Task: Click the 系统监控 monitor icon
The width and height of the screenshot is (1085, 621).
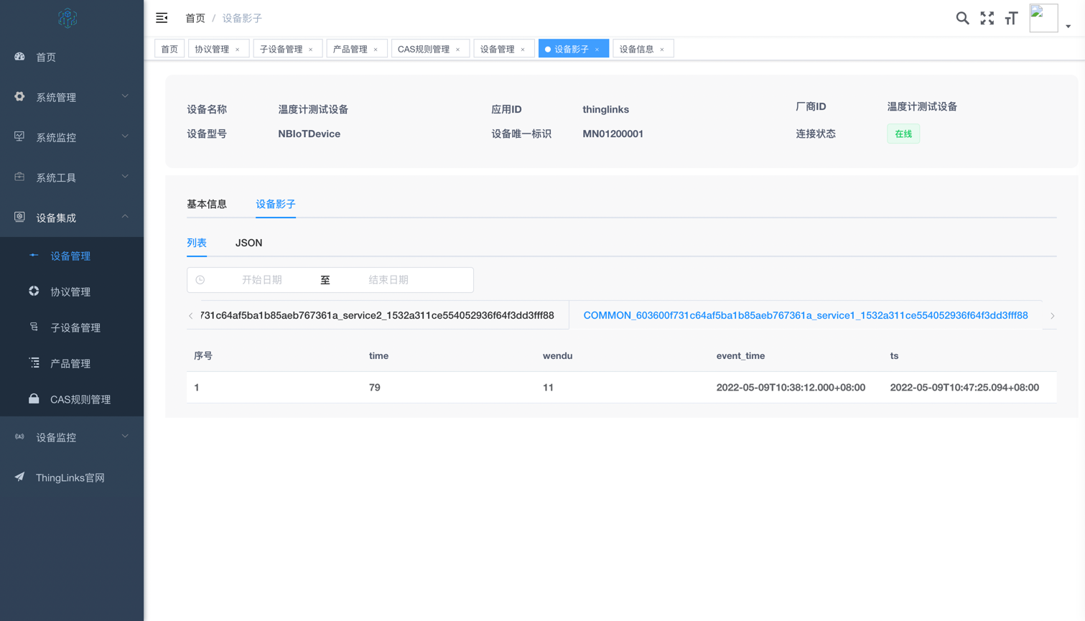Action: pos(19,136)
